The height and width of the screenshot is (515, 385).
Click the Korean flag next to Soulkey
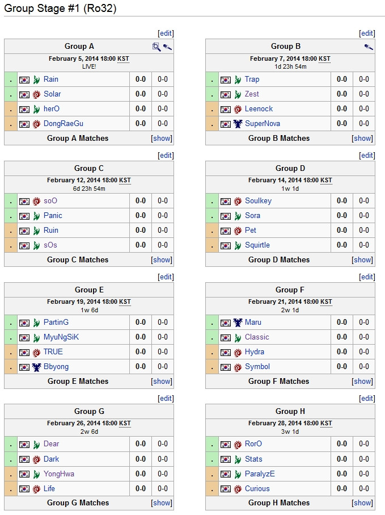(x=226, y=201)
